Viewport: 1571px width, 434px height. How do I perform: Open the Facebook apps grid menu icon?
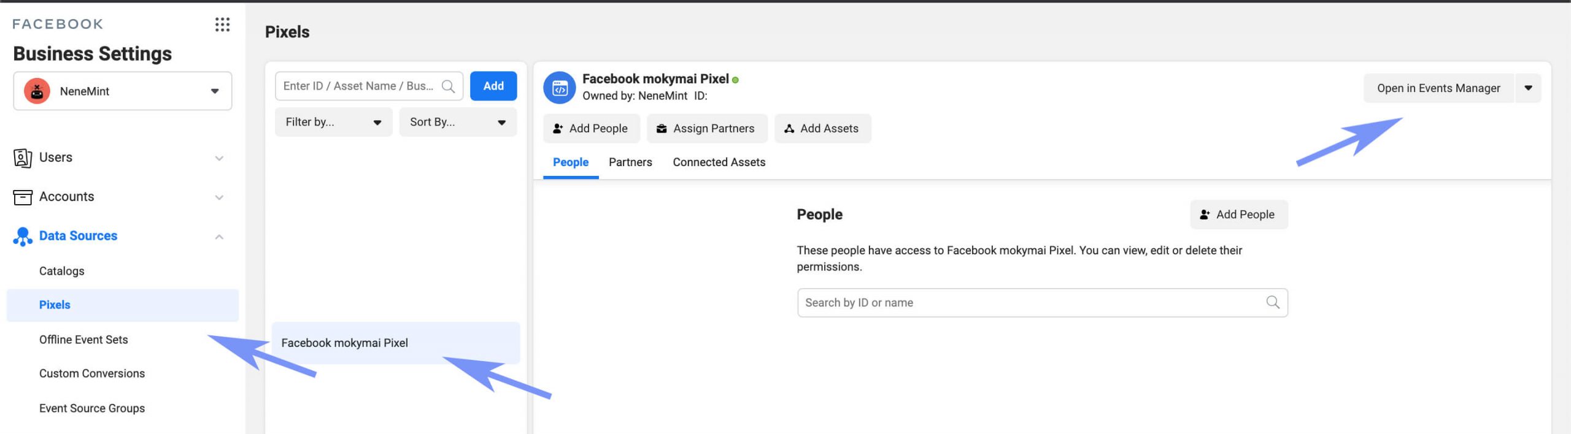(x=222, y=25)
